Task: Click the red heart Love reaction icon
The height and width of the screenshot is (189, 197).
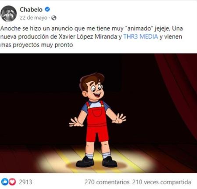Action: click(12, 182)
